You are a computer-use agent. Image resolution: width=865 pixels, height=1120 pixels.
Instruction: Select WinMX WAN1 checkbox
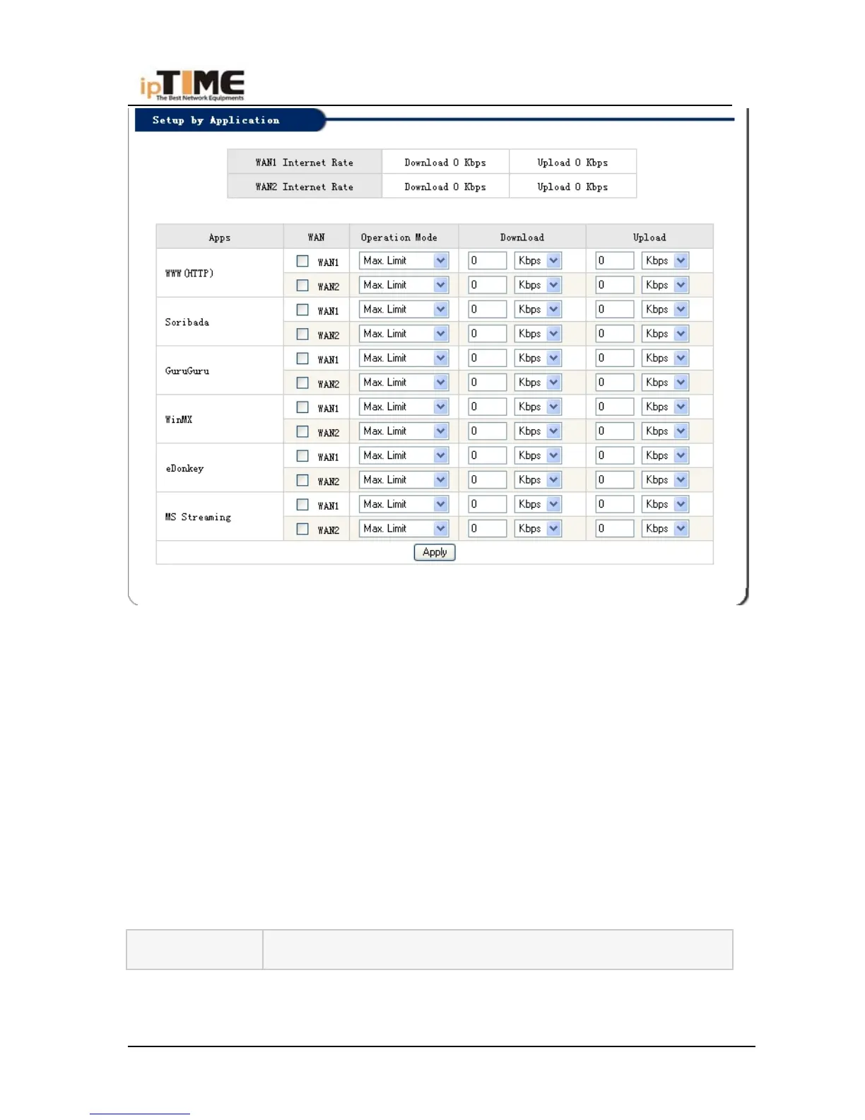(302, 407)
